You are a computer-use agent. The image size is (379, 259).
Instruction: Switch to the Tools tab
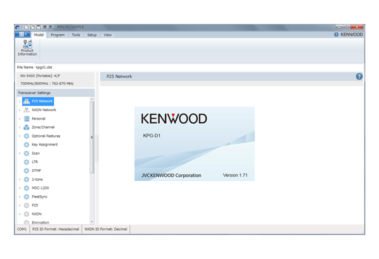[76, 35]
